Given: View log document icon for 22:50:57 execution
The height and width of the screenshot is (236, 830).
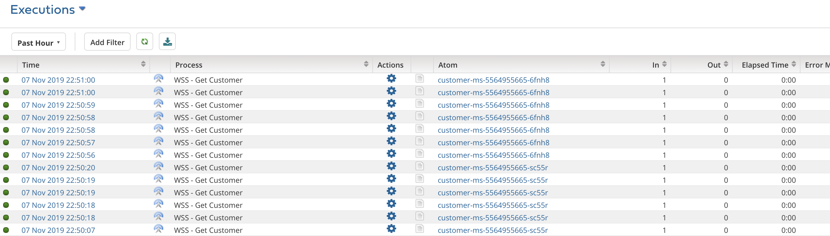Looking at the screenshot, I should tap(419, 141).
